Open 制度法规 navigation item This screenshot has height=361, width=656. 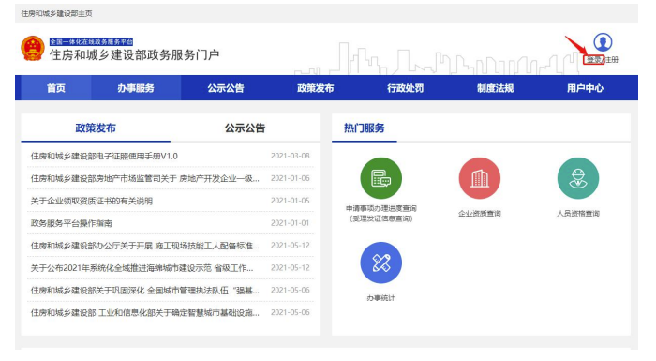(496, 88)
